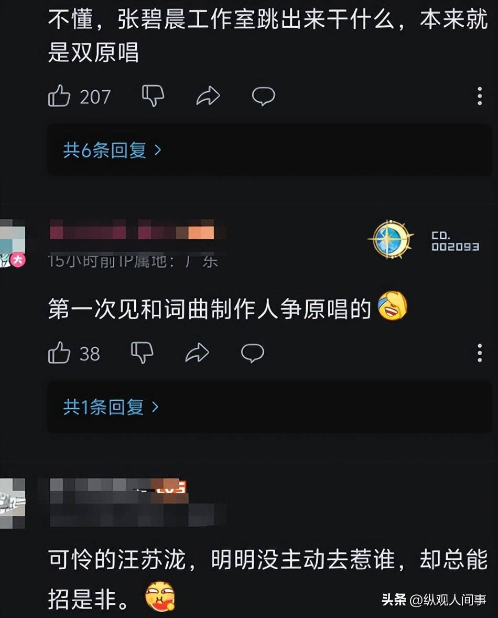Expand the 共1条回复 thread

[x=269, y=407]
